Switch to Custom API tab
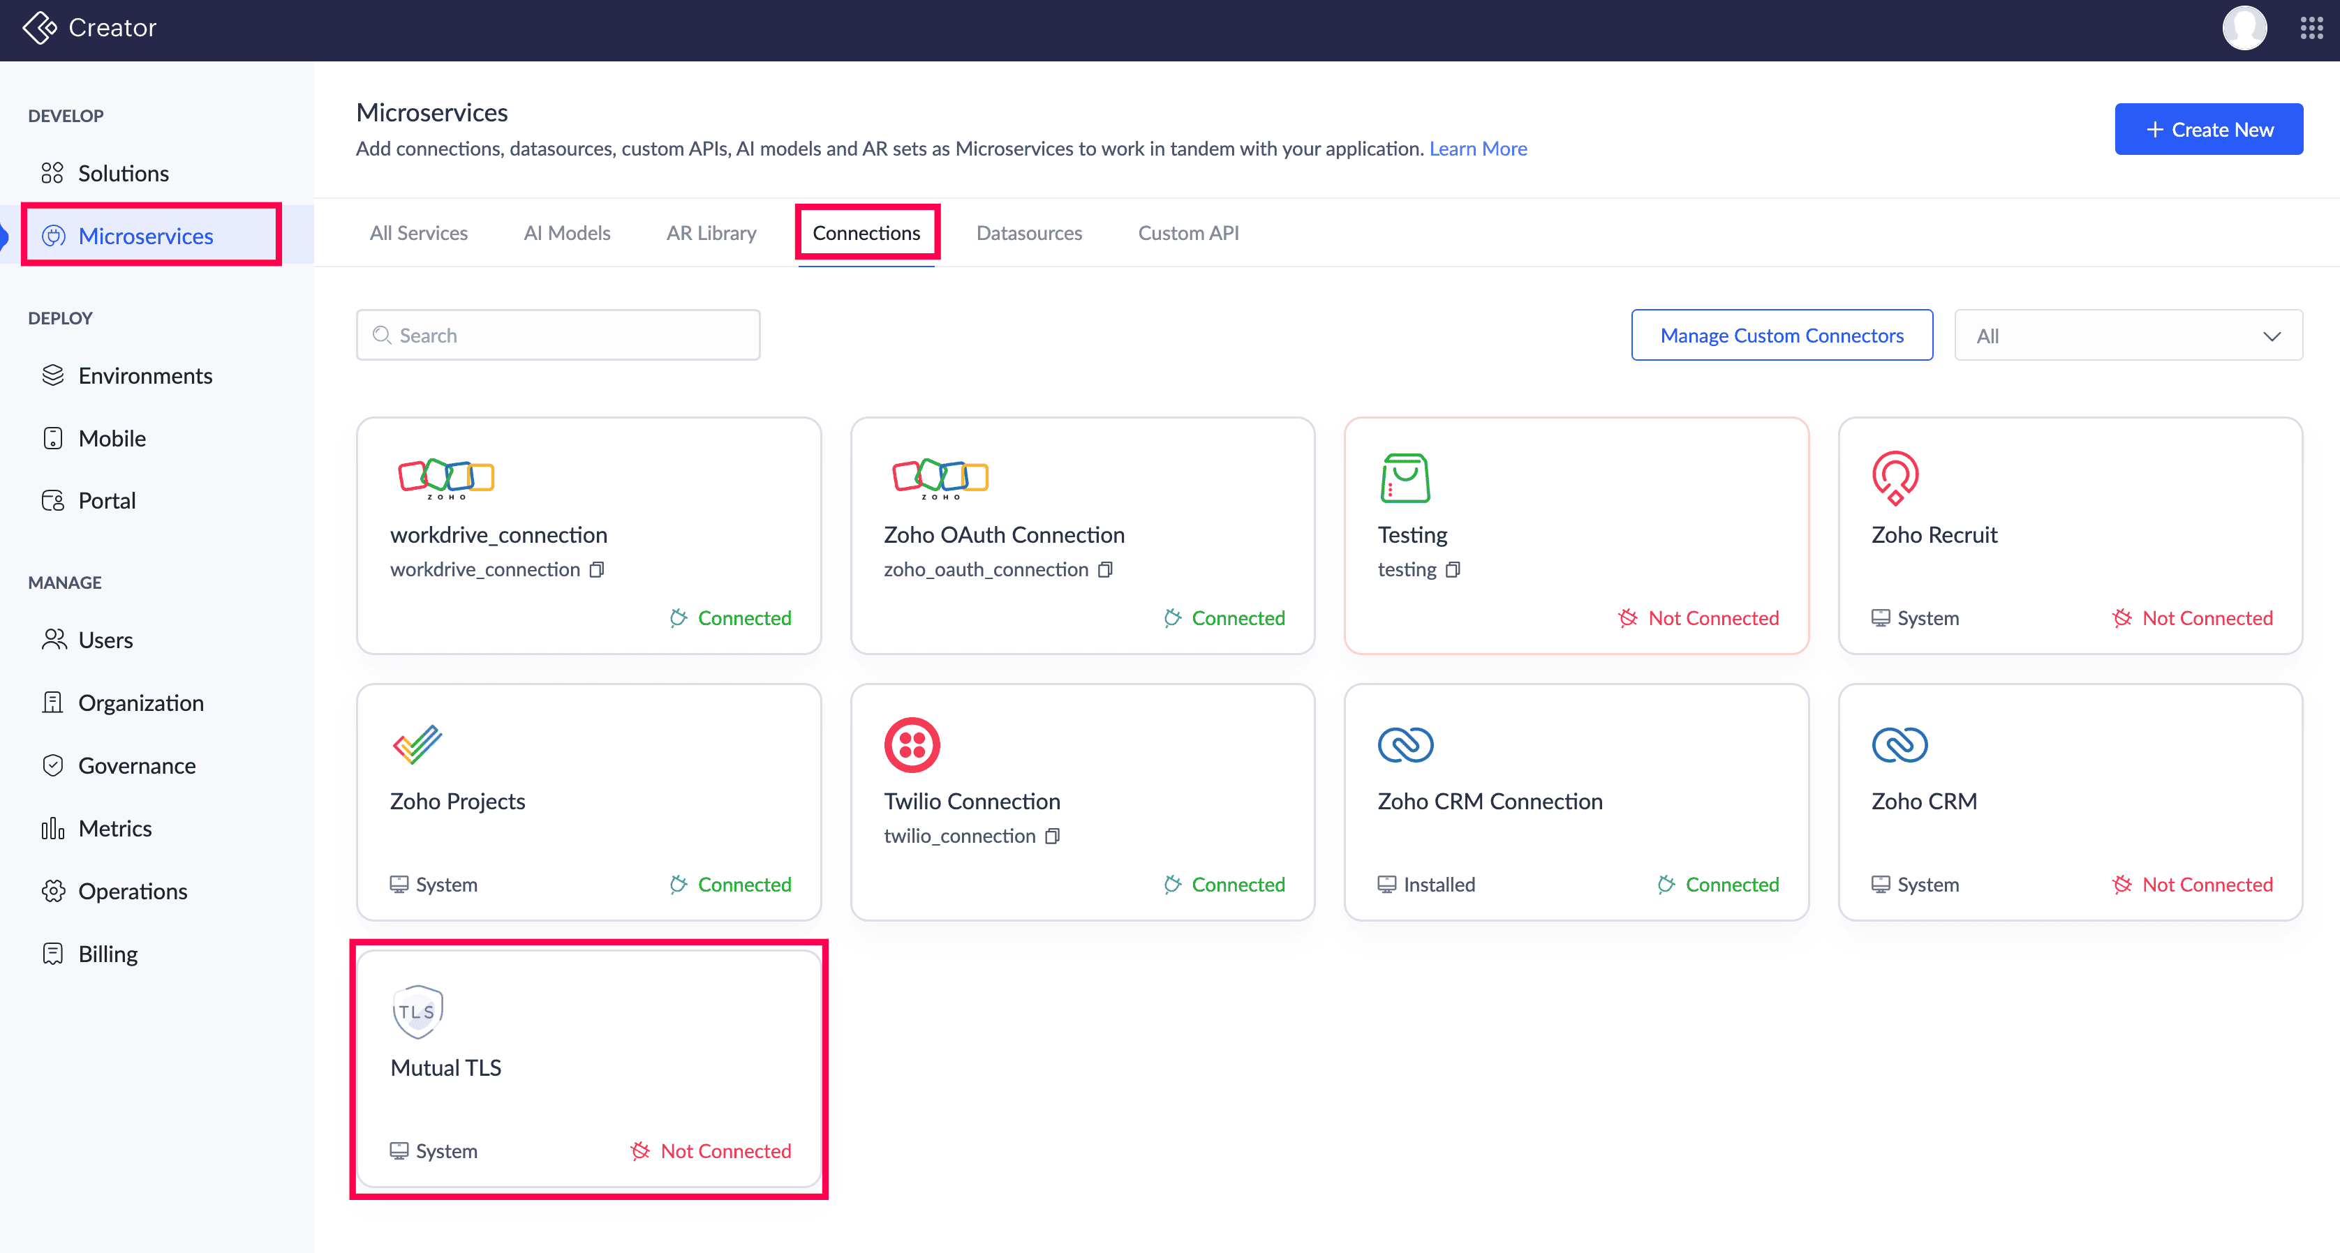The width and height of the screenshot is (2340, 1253). point(1188,232)
